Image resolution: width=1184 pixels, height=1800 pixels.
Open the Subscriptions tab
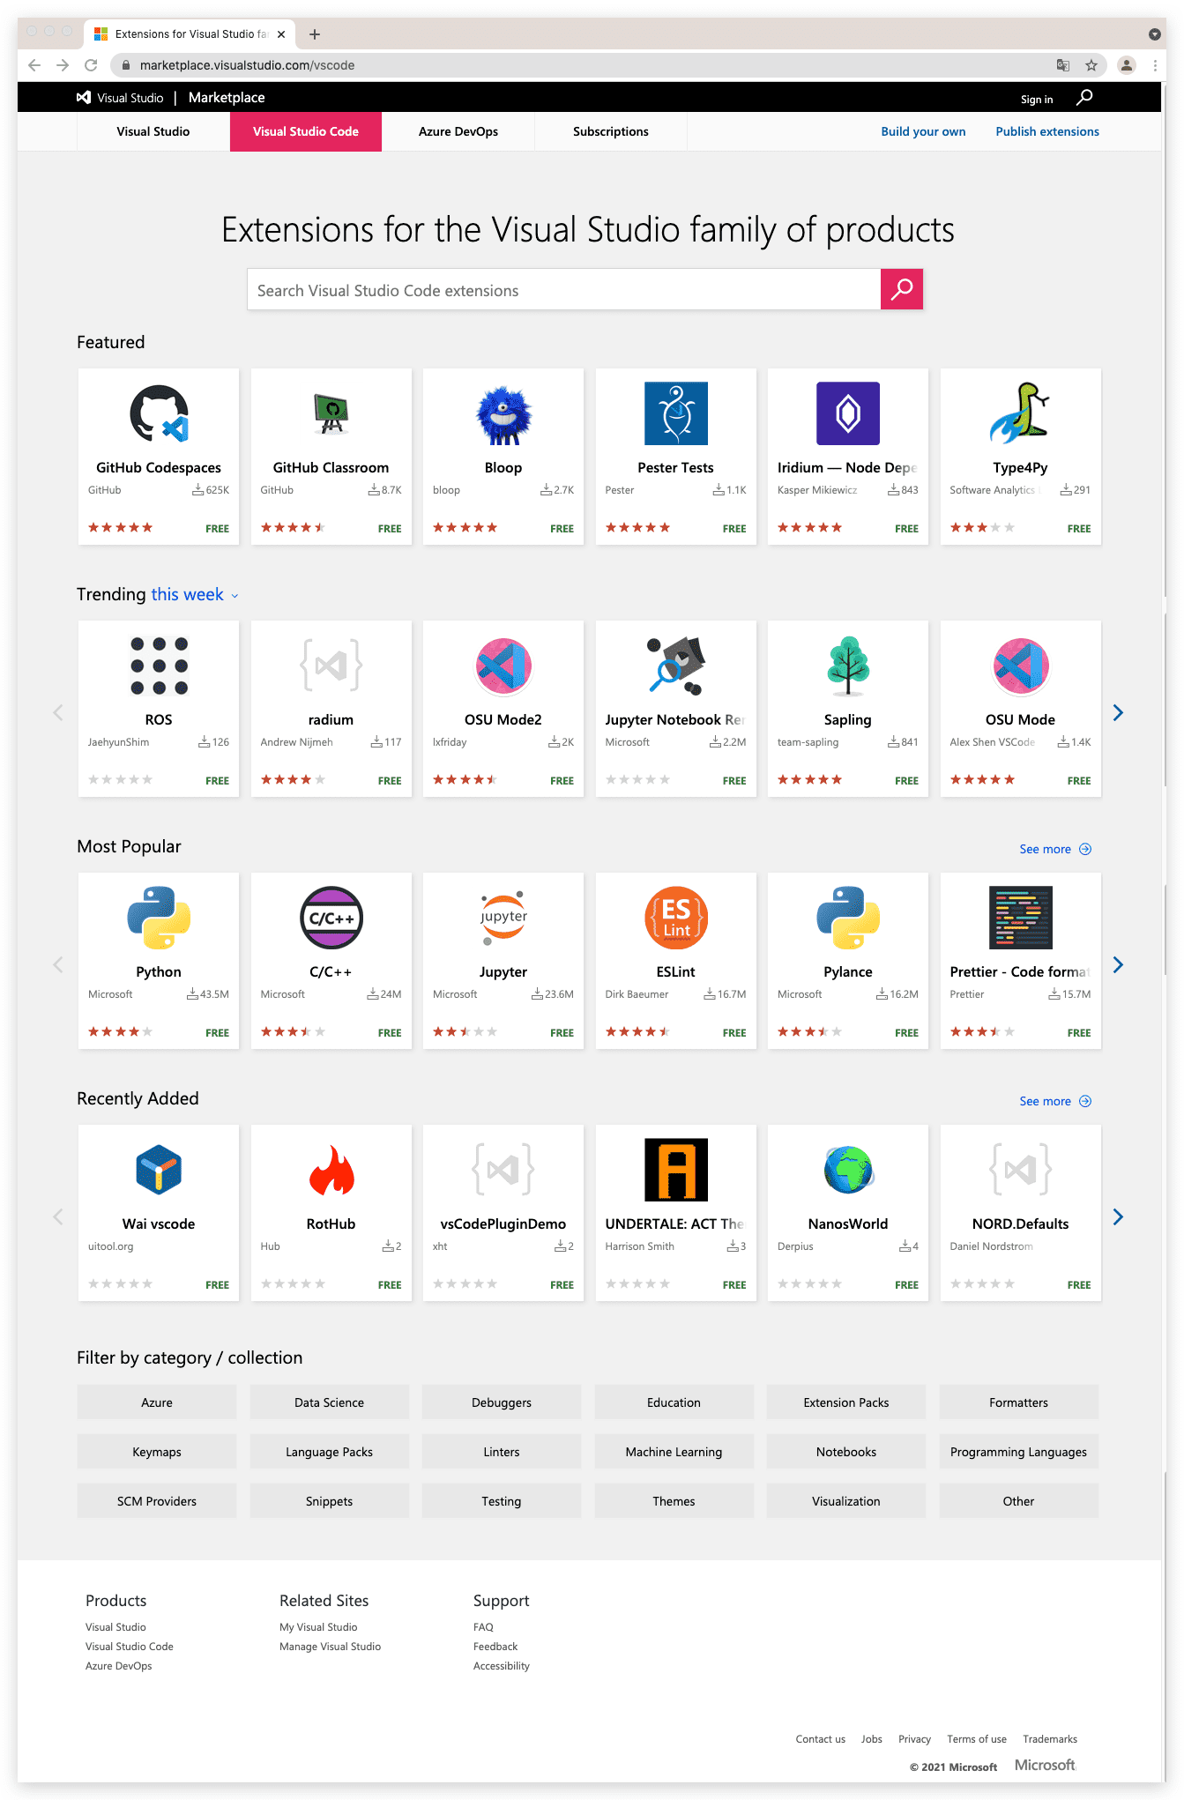611,131
